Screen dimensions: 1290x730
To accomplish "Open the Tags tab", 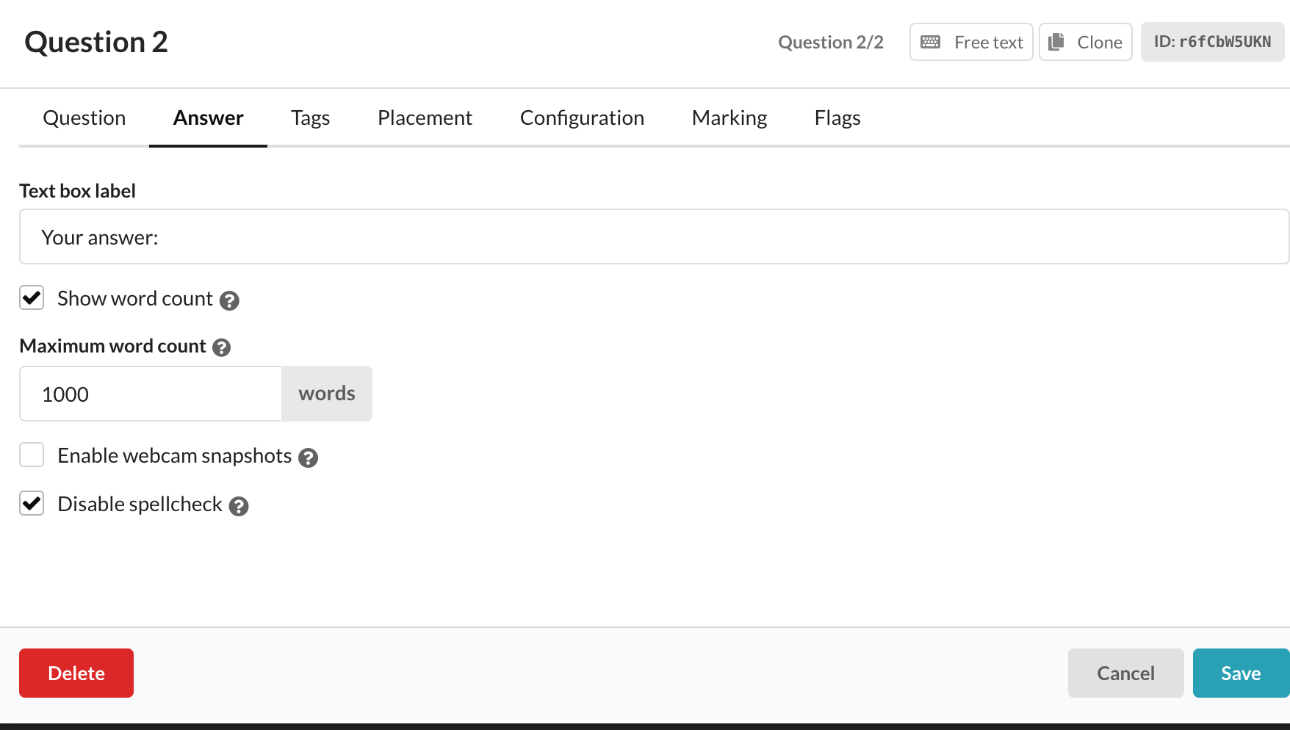I will click(310, 118).
